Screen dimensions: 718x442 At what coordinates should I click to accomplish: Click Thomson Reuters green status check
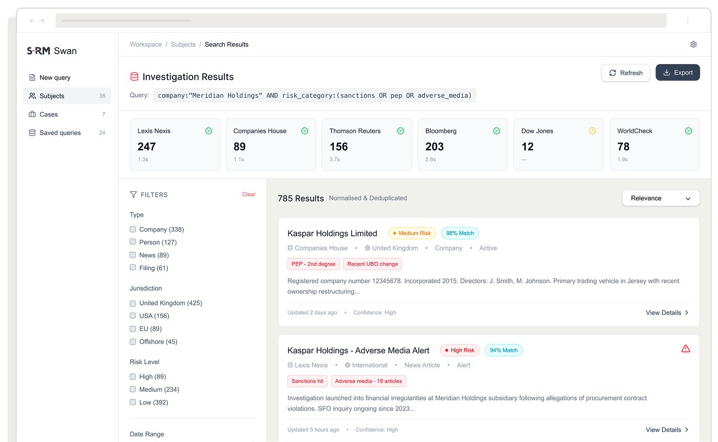click(400, 131)
